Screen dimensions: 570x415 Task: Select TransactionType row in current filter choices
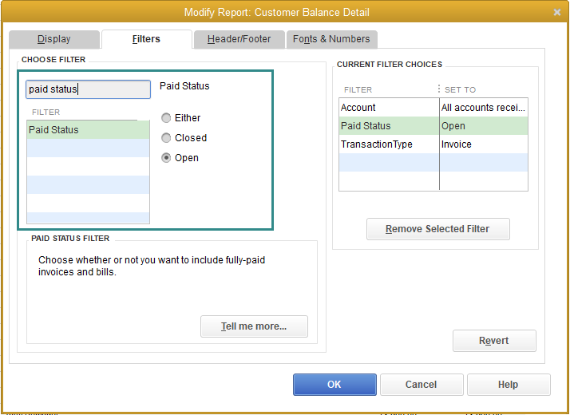(433, 144)
